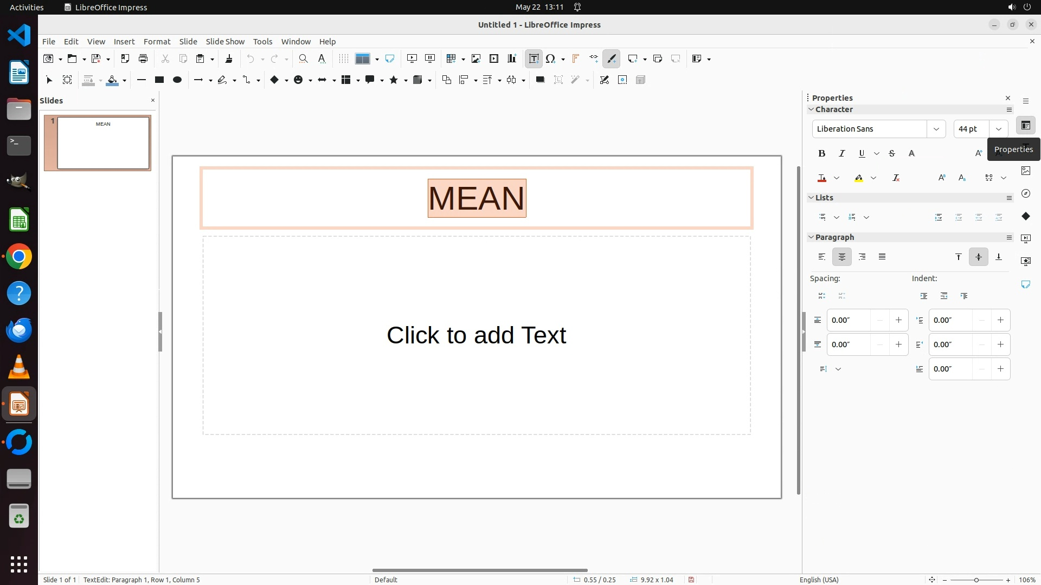The image size is (1041, 585).
Task: Toggle Italic in Character panel
Action: 841,154
